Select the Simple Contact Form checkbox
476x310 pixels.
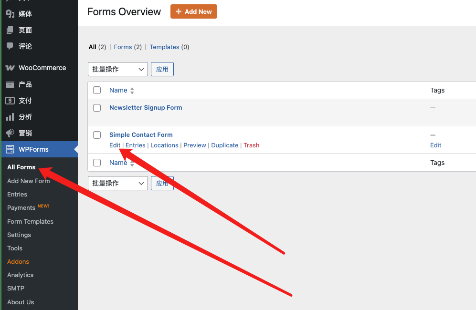(97, 135)
